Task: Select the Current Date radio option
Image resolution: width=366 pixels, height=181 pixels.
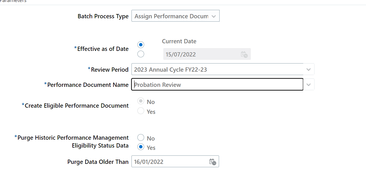Action: pos(140,44)
